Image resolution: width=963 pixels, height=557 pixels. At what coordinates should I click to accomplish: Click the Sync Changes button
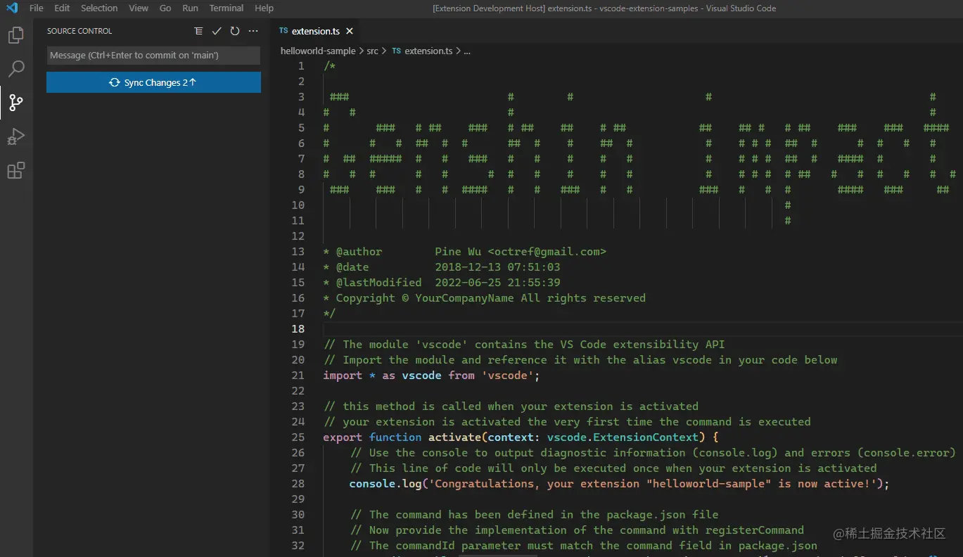153,82
